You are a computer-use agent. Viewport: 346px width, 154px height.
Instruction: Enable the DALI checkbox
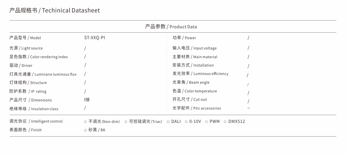coord(168,122)
